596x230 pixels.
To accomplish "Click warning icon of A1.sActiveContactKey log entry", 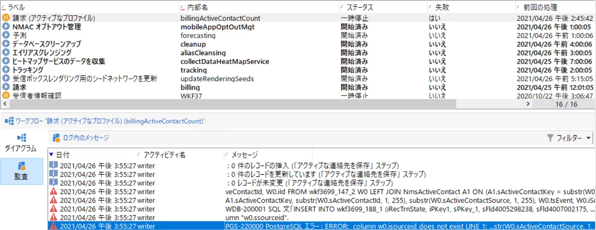I will (x=54, y=200).
